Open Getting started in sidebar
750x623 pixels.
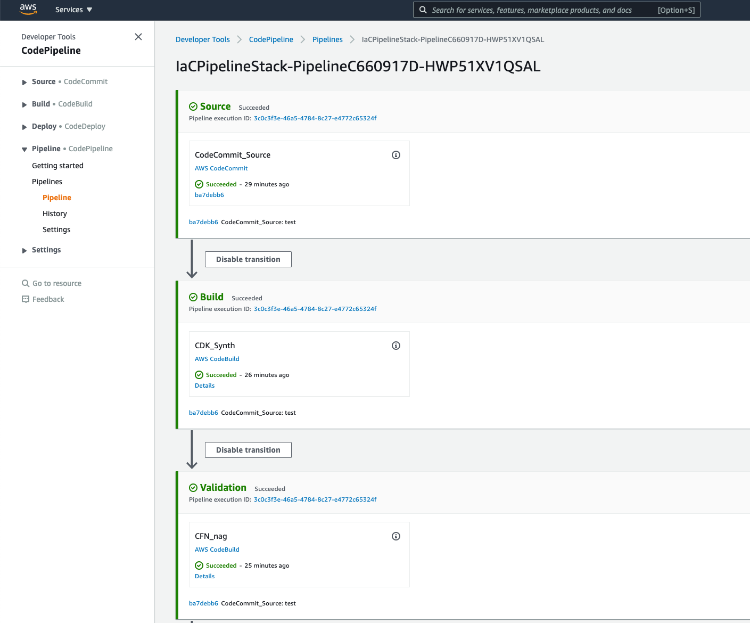[x=57, y=166]
